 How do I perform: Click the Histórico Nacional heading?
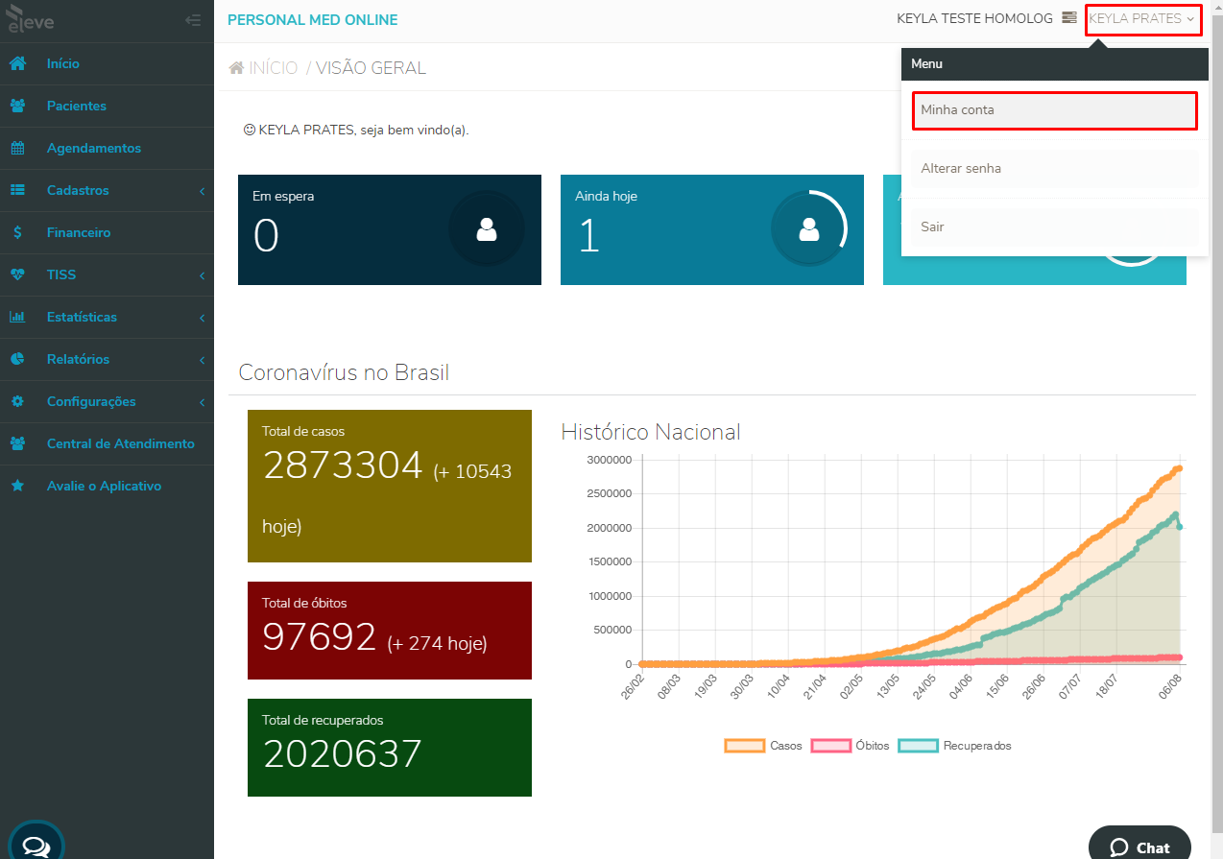tap(651, 432)
